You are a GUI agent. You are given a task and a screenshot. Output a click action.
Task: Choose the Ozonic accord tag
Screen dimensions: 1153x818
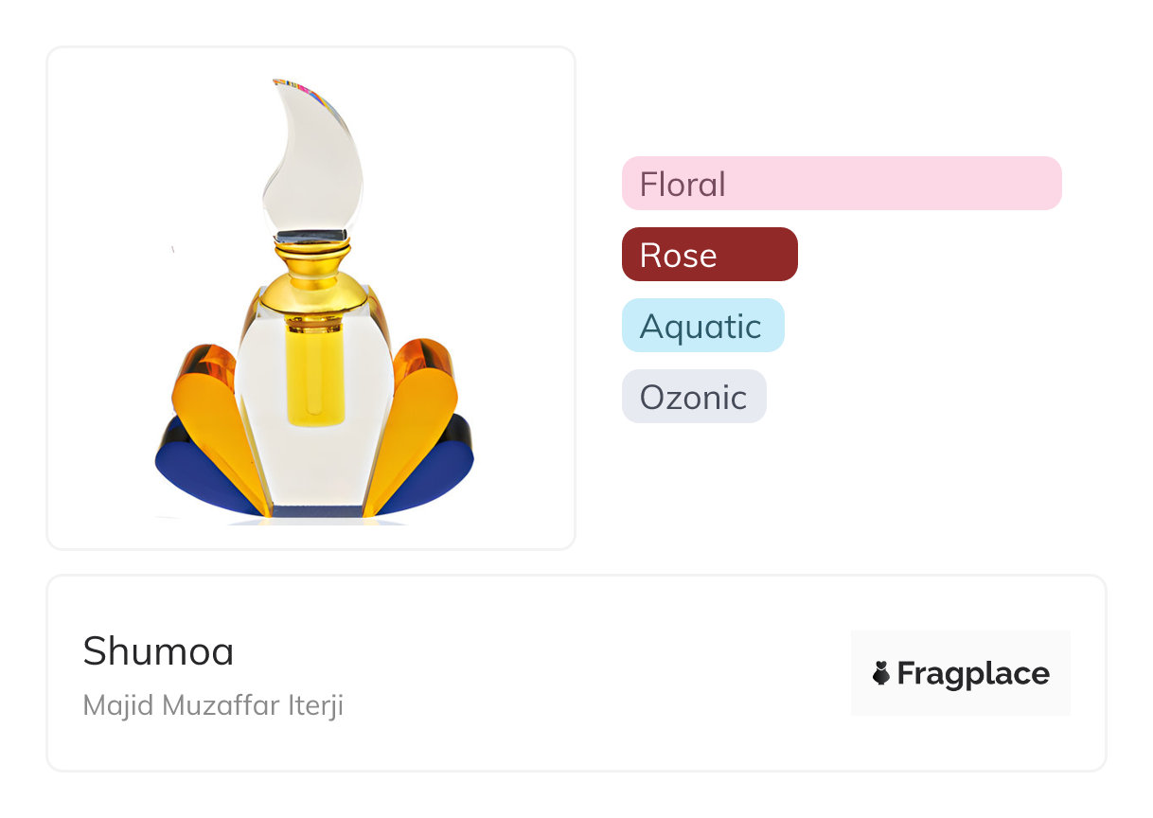(693, 397)
